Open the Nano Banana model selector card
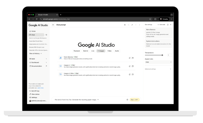The image size is (203, 123). pos(158,33)
